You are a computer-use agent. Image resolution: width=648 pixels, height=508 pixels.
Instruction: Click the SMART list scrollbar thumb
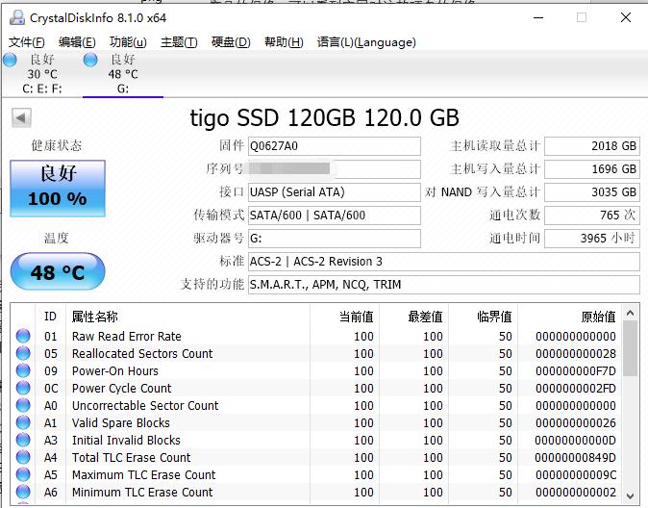(x=631, y=348)
